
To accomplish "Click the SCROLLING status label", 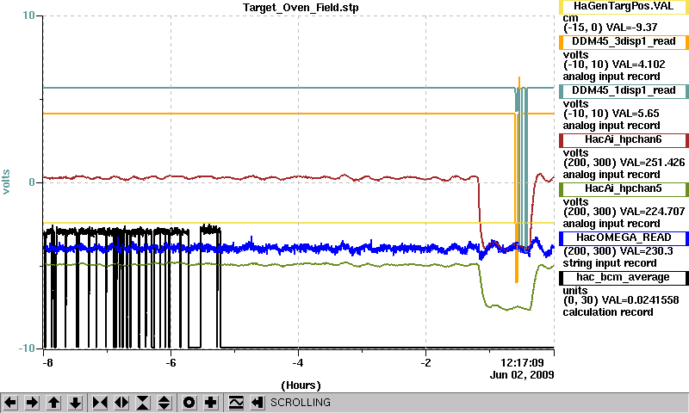I will click(300, 403).
